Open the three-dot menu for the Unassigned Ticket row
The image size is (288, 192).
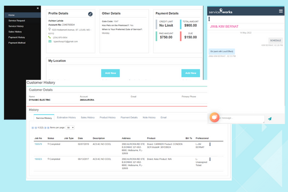[x=210, y=159]
